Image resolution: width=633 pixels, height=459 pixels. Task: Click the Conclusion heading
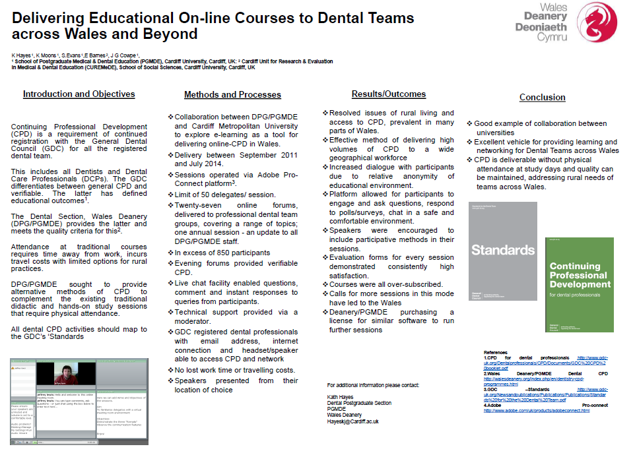click(542, 97)
